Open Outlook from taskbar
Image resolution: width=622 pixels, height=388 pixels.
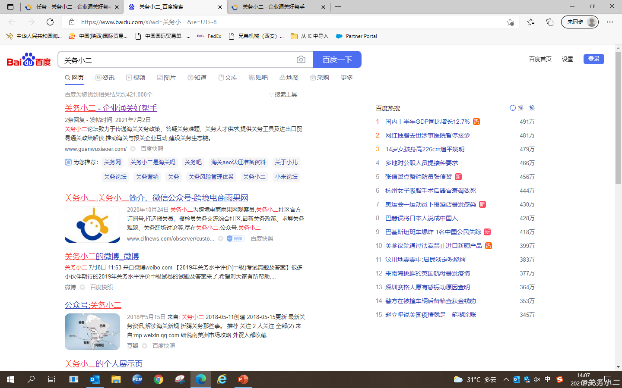(95, 379)
